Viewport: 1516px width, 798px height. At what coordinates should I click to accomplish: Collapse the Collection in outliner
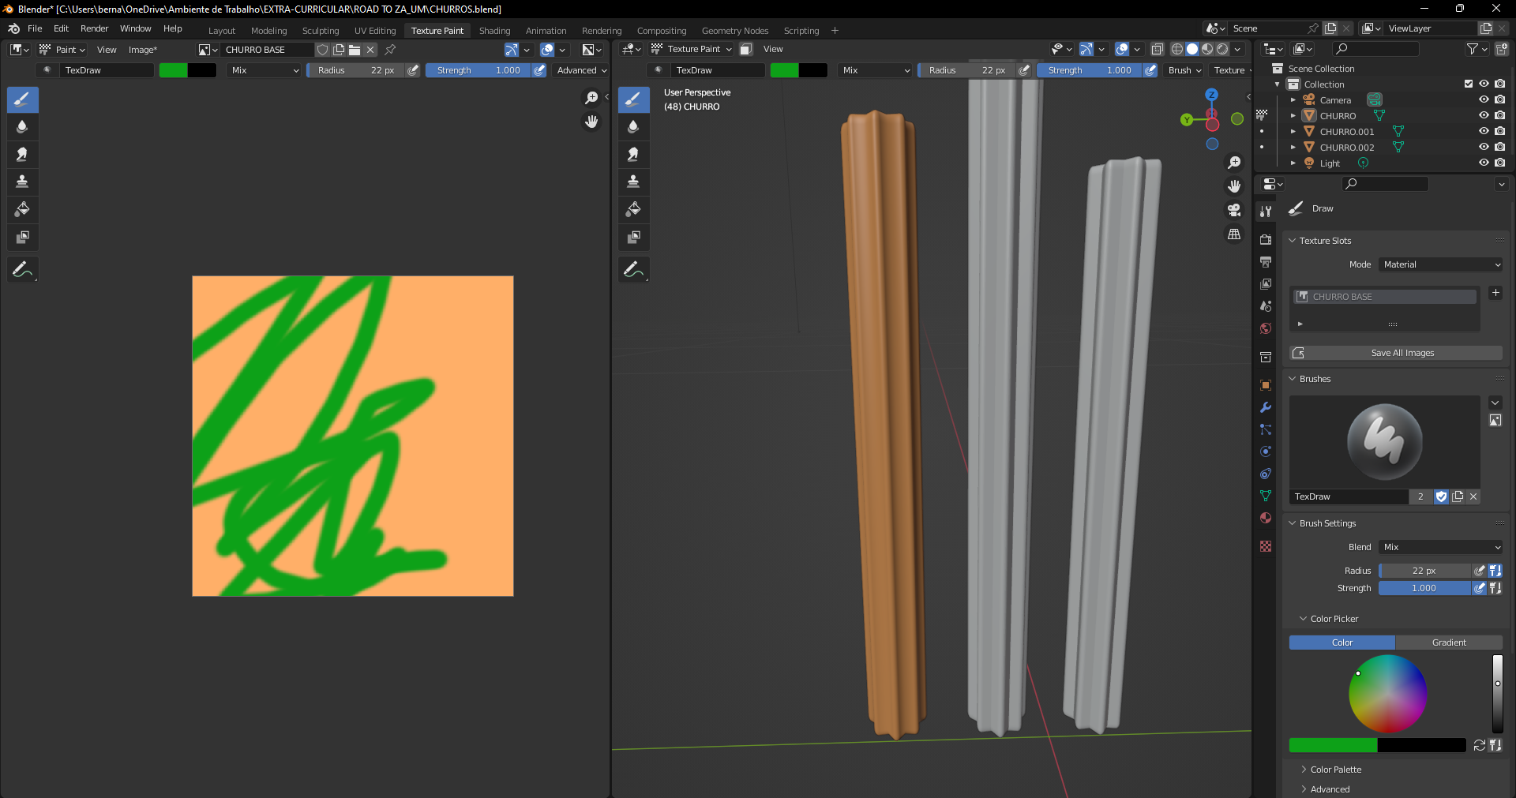1278,84
